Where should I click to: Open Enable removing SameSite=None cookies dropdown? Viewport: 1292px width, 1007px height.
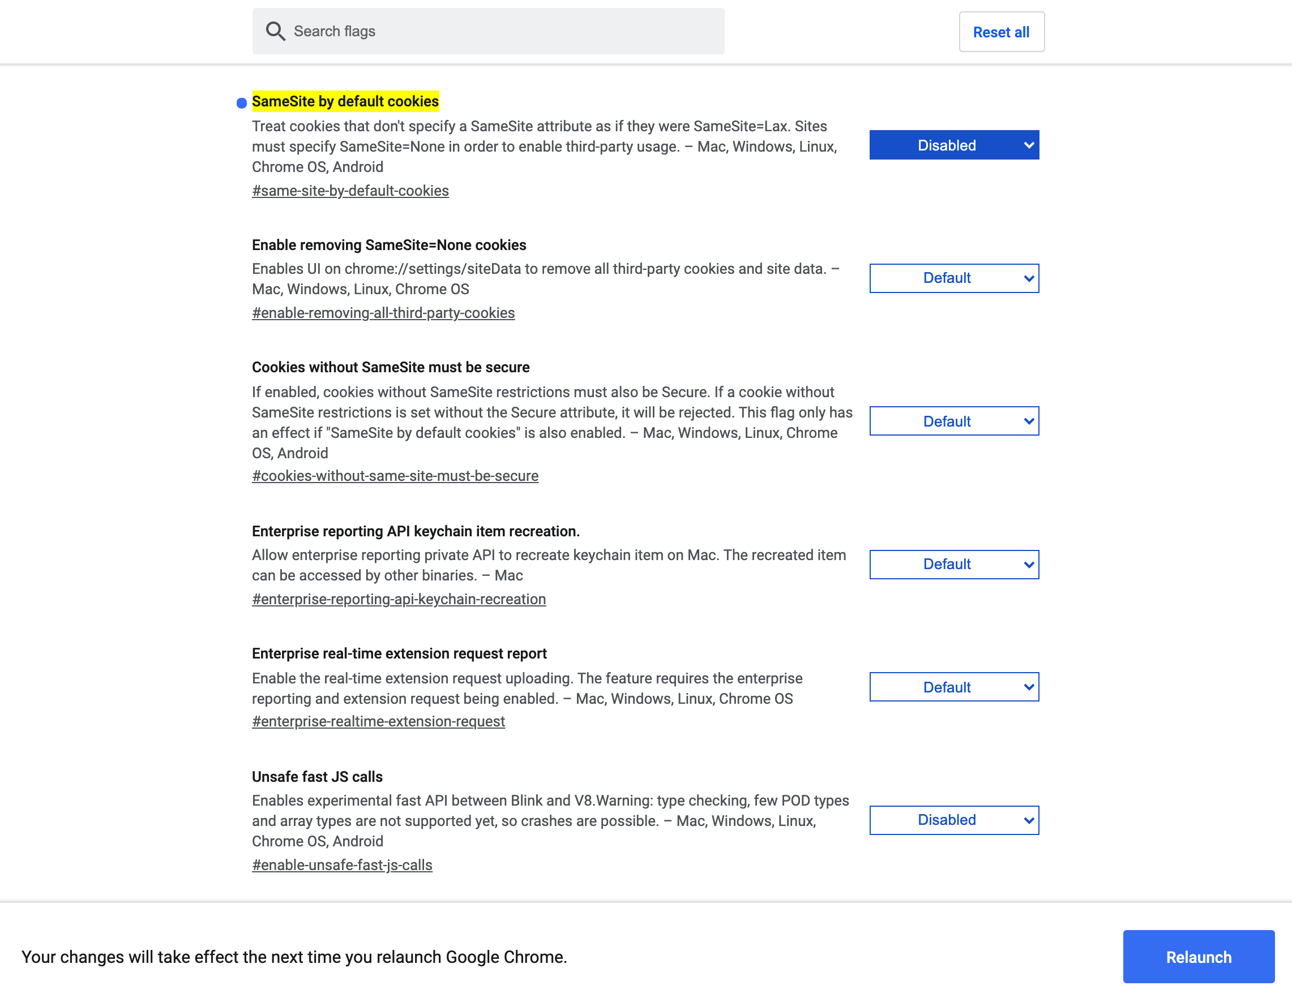click(953, 278)
